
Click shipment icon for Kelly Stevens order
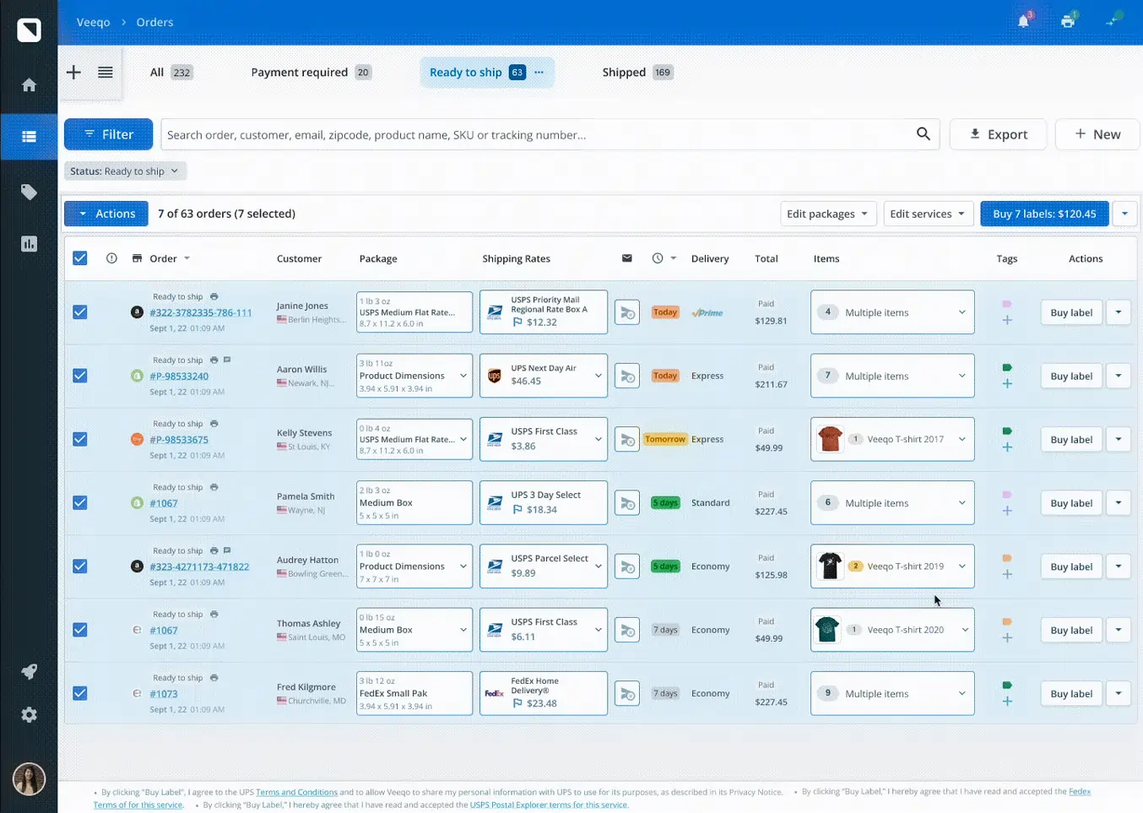coord(626,440)
